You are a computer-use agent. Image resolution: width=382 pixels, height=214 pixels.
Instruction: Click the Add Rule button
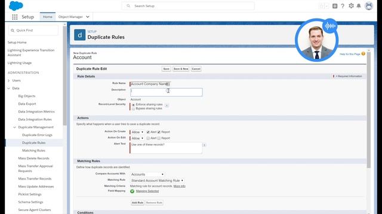(x=137, y=203)
